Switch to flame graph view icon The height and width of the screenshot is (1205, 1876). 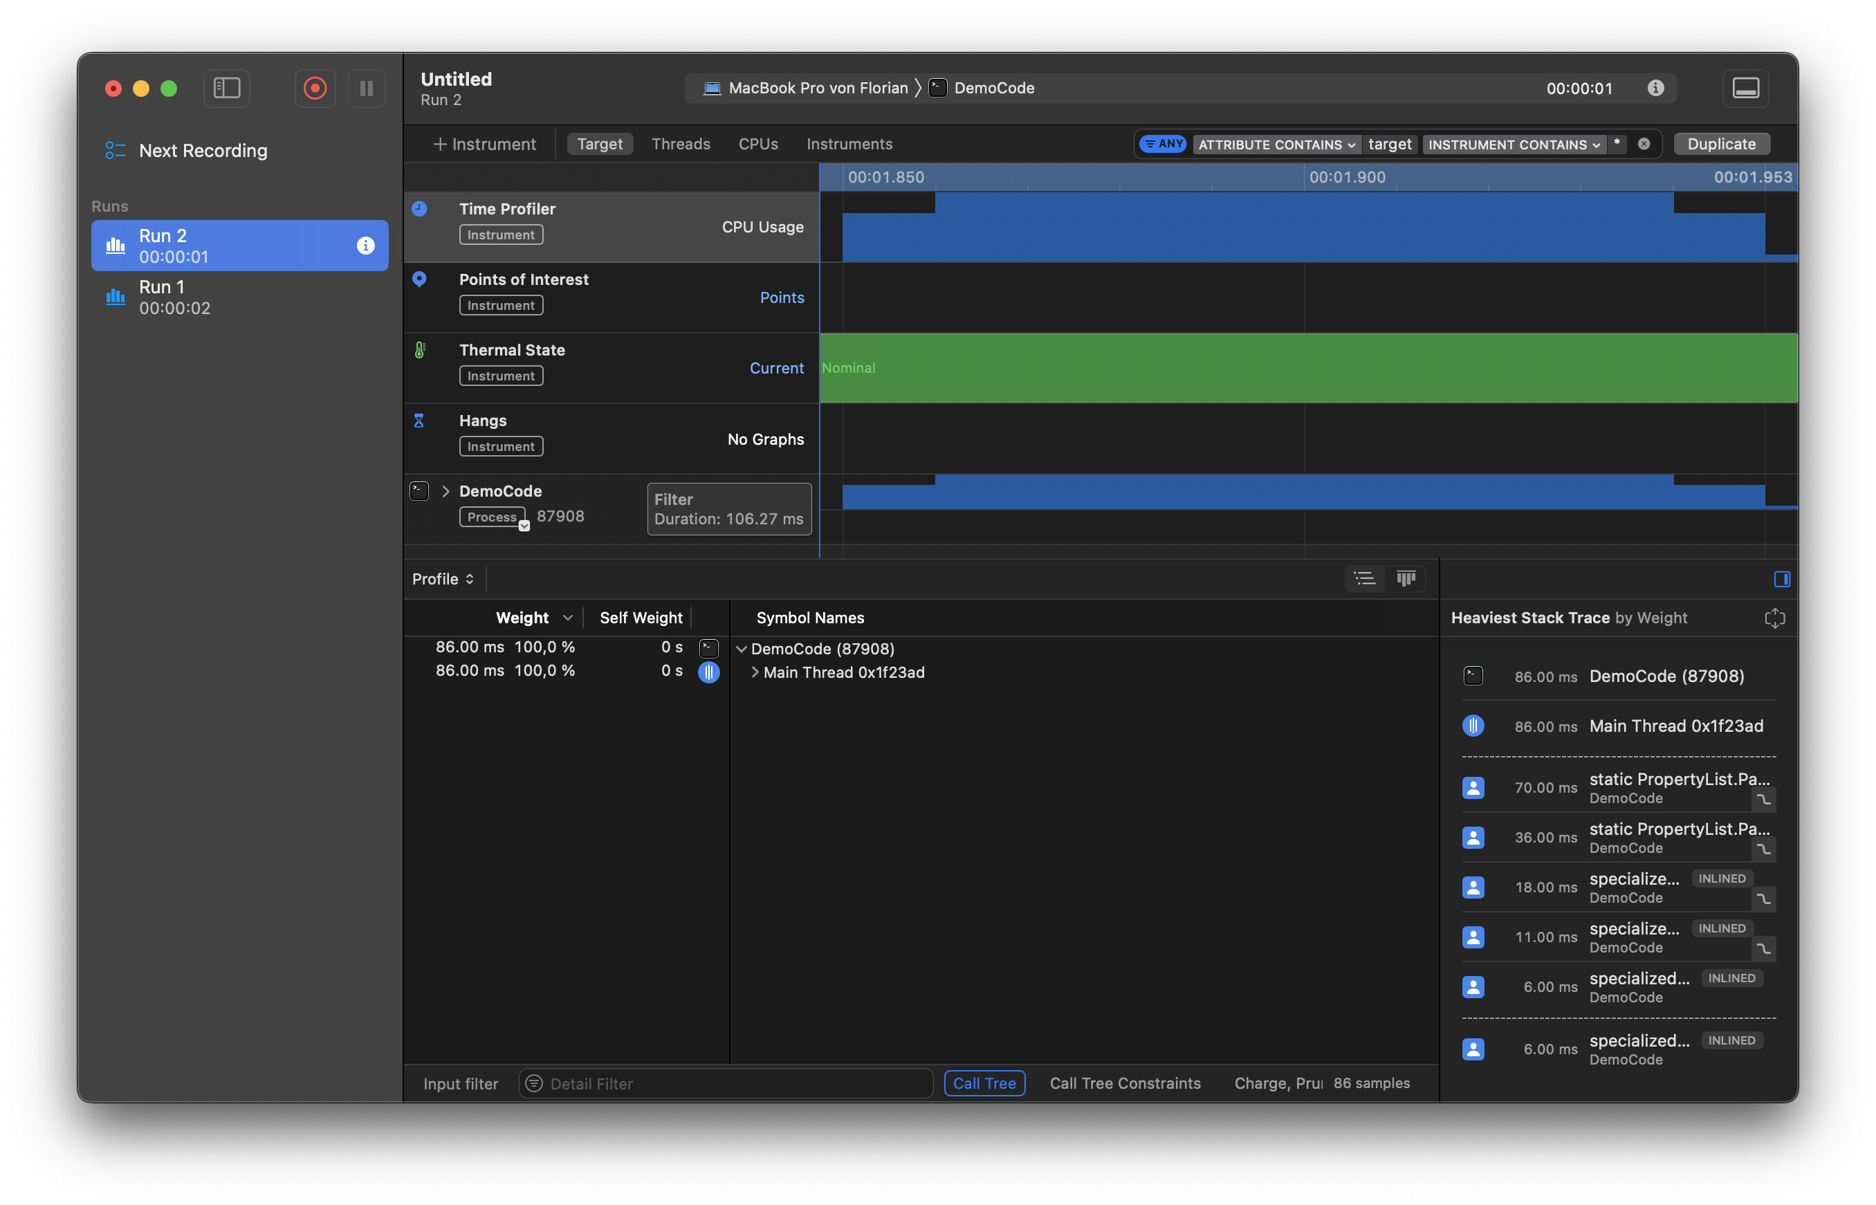coord(1406,579)
